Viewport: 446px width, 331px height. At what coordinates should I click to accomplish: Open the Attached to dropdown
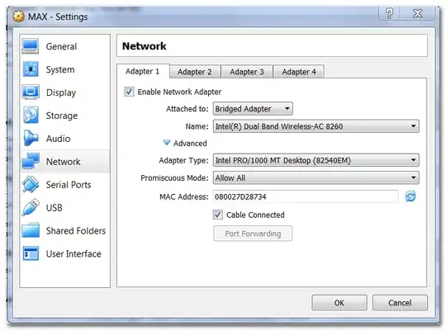253,109
